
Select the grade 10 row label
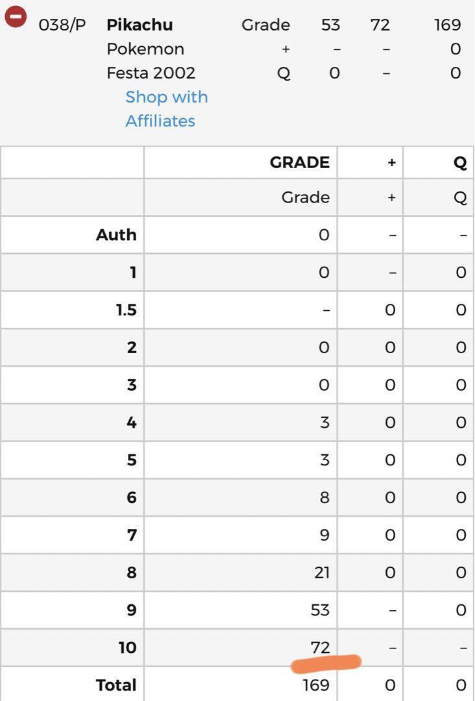click(128, 647)
